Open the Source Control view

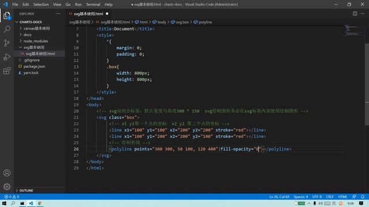click(7, 43)
